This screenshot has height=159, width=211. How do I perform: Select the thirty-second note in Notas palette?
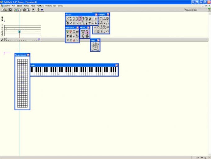point(86,19)
